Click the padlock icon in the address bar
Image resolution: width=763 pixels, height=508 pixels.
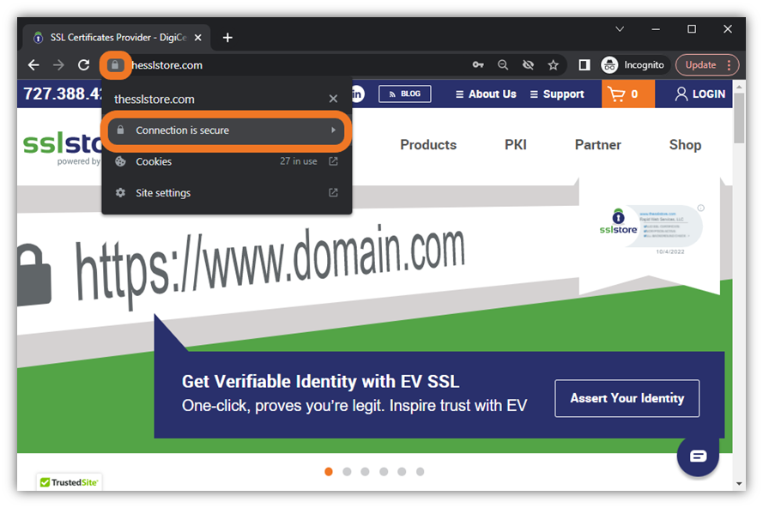pyautogui.click(x=115, y=65)
